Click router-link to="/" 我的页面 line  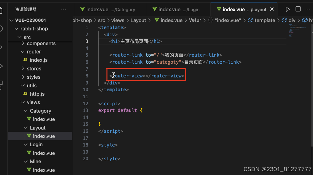165,55
